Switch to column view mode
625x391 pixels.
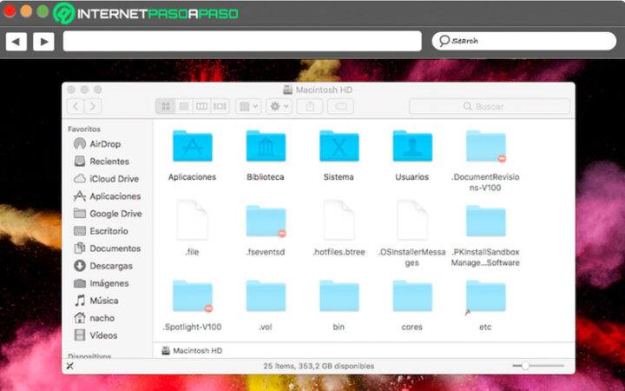tap(201, 106)
